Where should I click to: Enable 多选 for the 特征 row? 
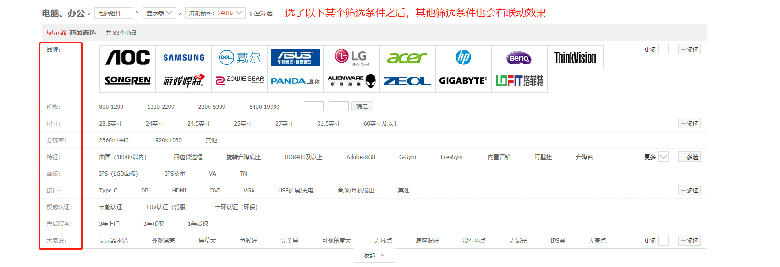(689, 157)
